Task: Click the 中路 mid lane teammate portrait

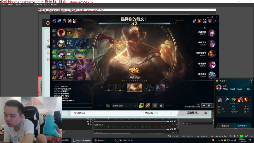Action: 61,65
